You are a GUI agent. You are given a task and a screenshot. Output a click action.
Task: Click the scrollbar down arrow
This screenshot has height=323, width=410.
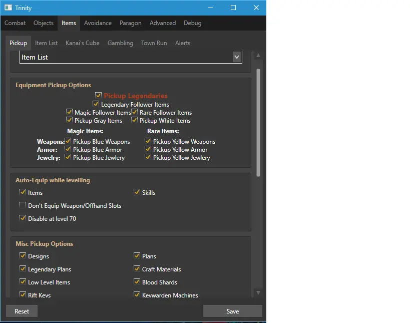[258, 292]
